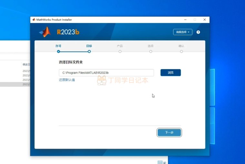Switch Explorer to the details view icon
This screenshot has width=245, height=164.
tap(160, 162)
